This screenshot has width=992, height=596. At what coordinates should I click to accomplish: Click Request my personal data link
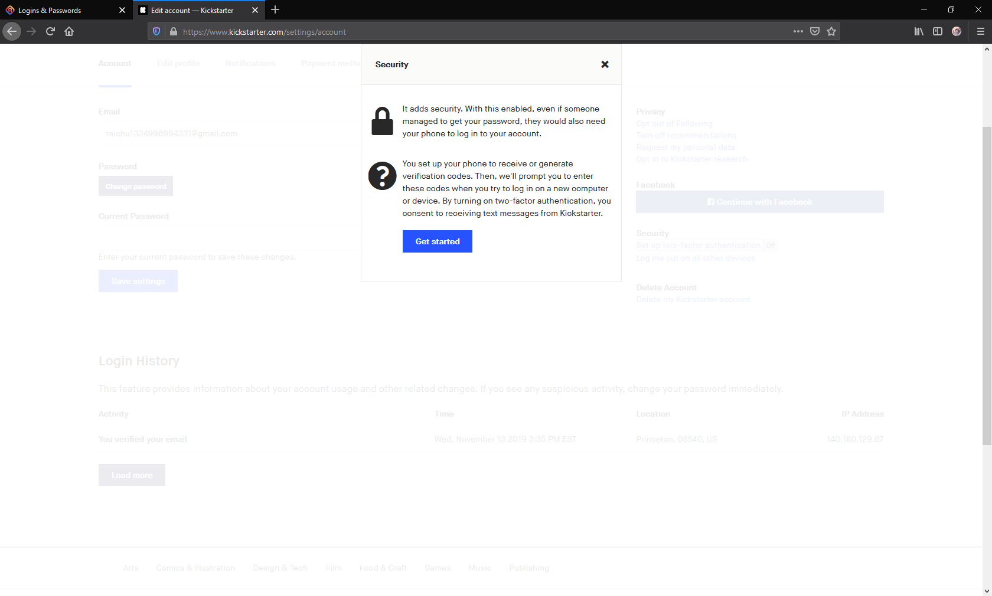[x=686, y=147]
